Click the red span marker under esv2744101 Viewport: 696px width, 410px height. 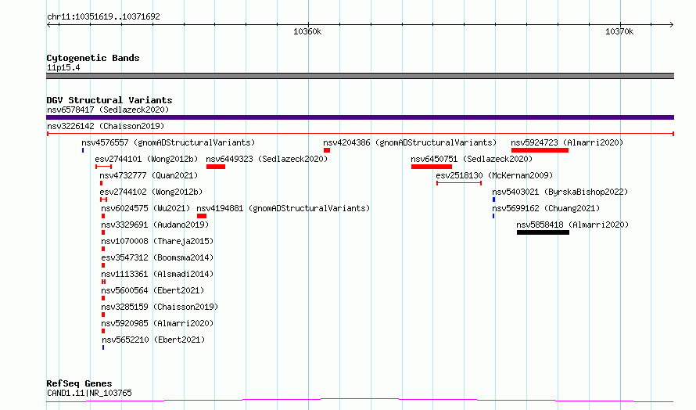coord(103,167)
